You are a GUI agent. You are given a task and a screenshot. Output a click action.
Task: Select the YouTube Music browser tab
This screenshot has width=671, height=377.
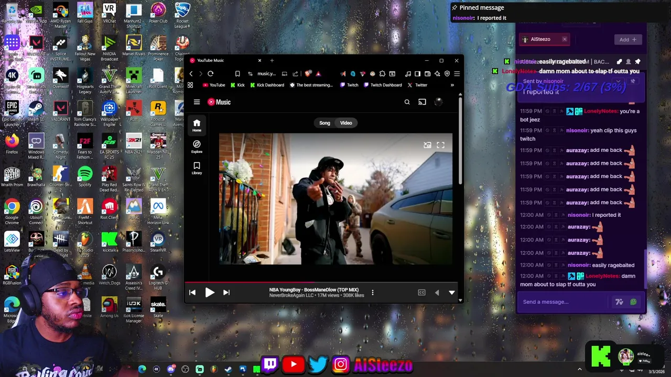[x=225, y=61]
